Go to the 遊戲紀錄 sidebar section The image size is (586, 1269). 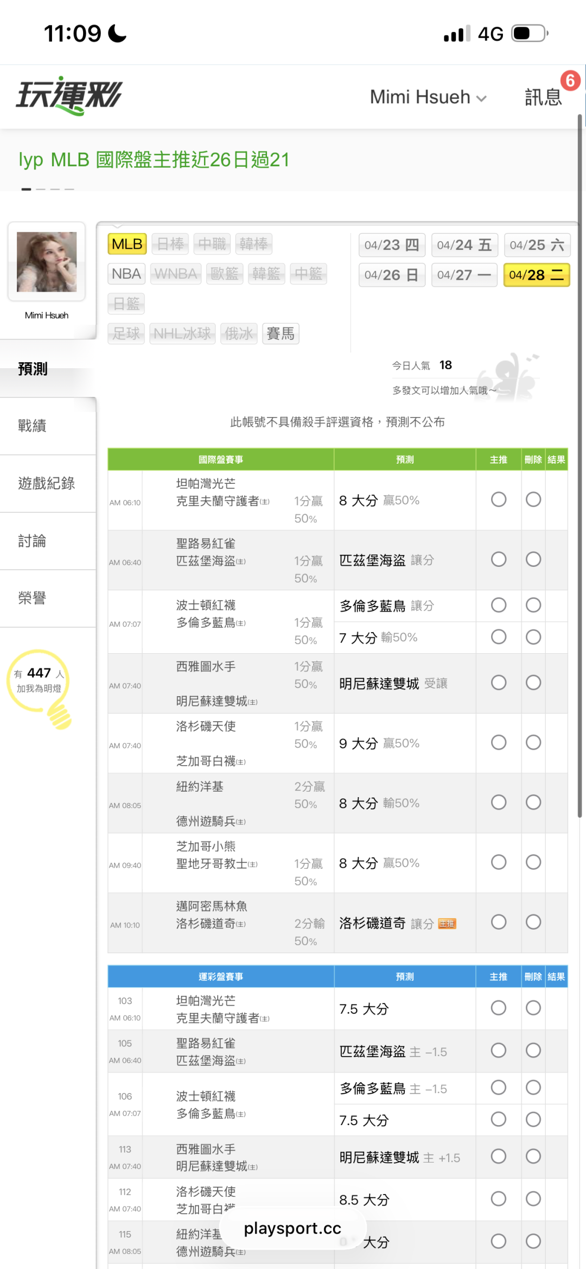[47, 483]
